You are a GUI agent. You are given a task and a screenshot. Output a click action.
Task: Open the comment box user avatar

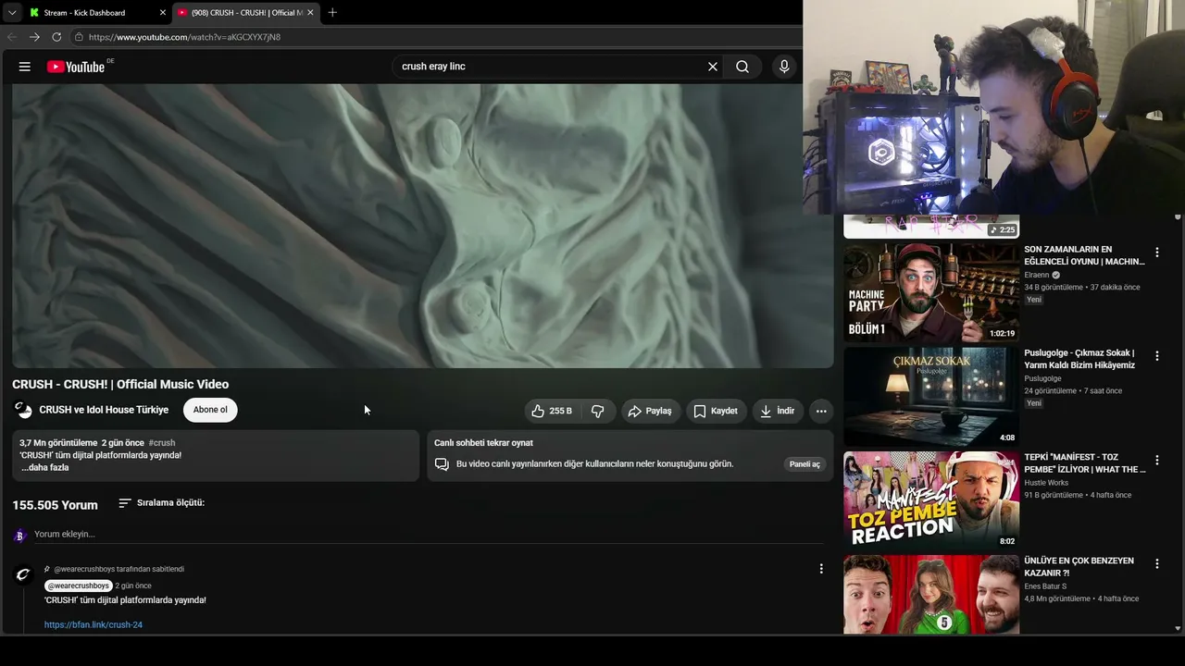tap(20, 535)
